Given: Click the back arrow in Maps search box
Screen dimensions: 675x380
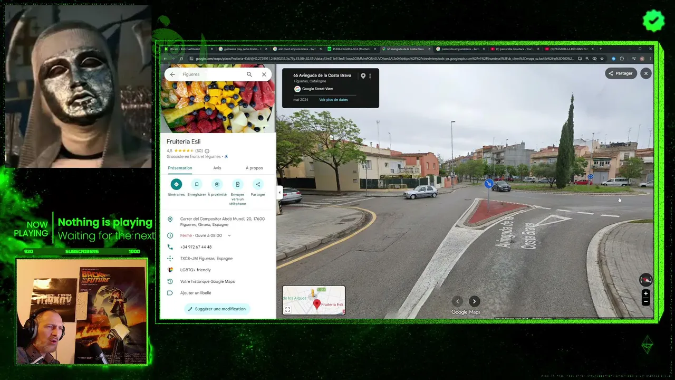Looking at the screenshot, I should click(x=172, y=74).
